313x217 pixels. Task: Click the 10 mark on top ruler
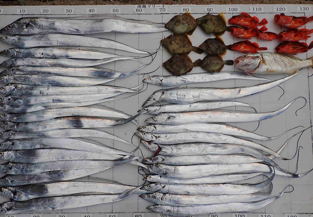(22, 11)
